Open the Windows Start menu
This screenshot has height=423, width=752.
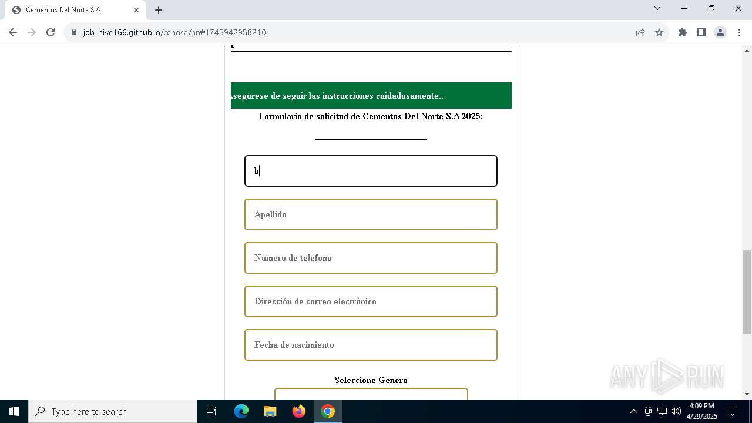pyautogui.click(x=14, y=411)
